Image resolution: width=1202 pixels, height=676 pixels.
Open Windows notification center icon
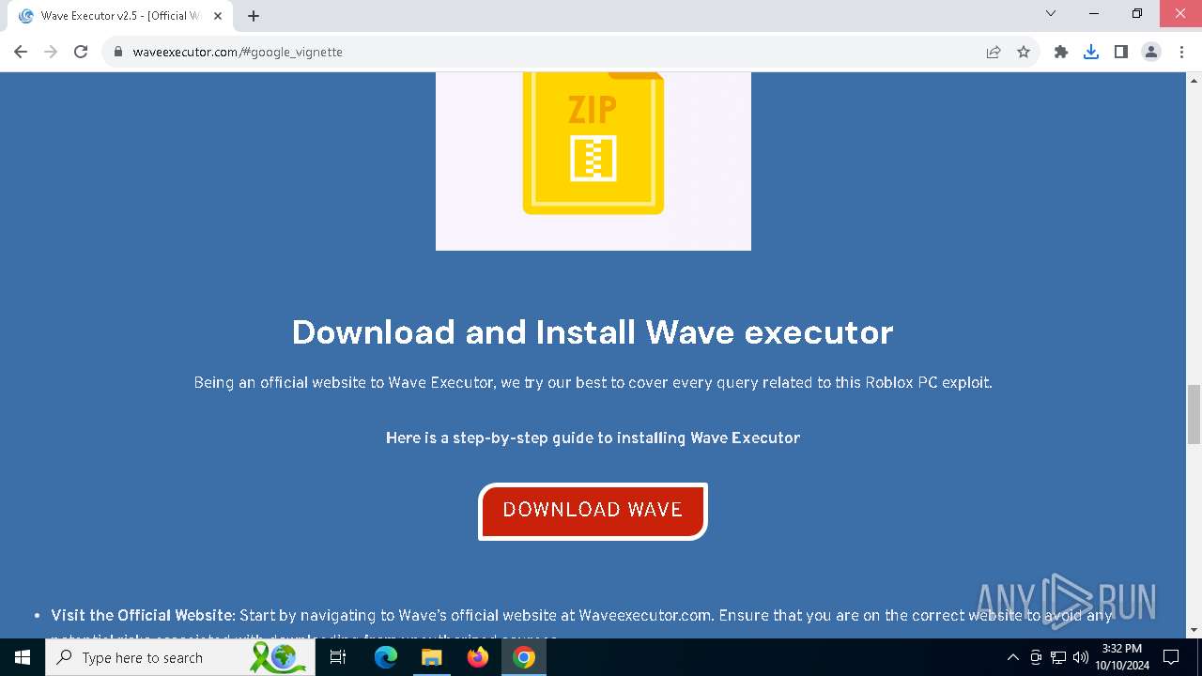1171,657
